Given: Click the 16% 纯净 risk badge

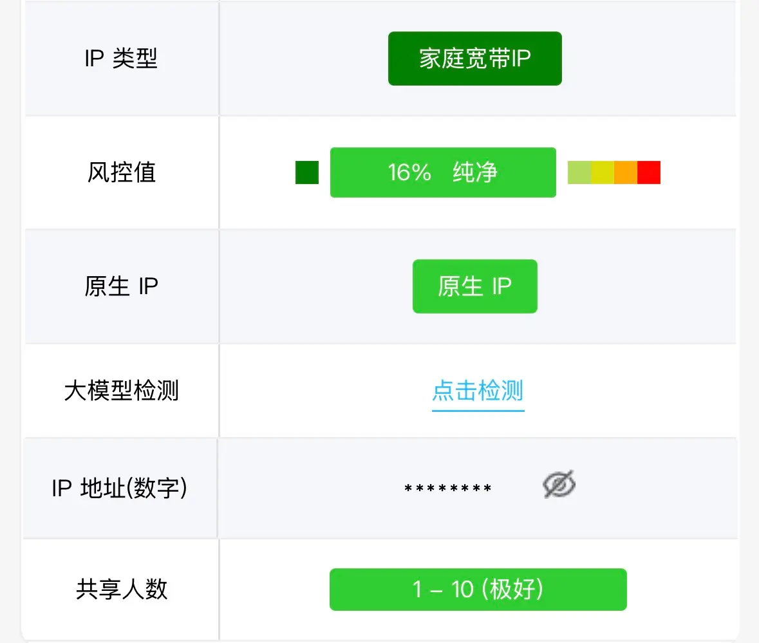Looking at the screenshot, I should click(443, 172).
